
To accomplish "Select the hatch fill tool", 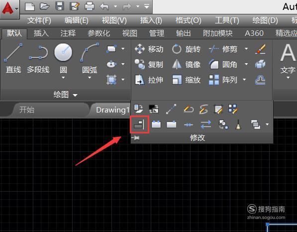I will tap(111, 80).
